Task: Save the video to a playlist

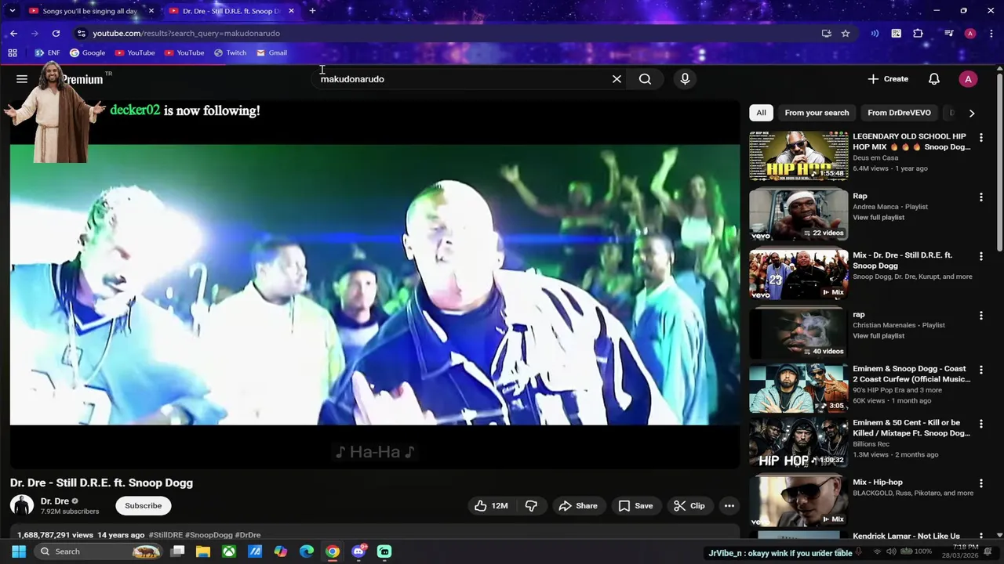Action: pyautogui.click(x=635, y=506)
